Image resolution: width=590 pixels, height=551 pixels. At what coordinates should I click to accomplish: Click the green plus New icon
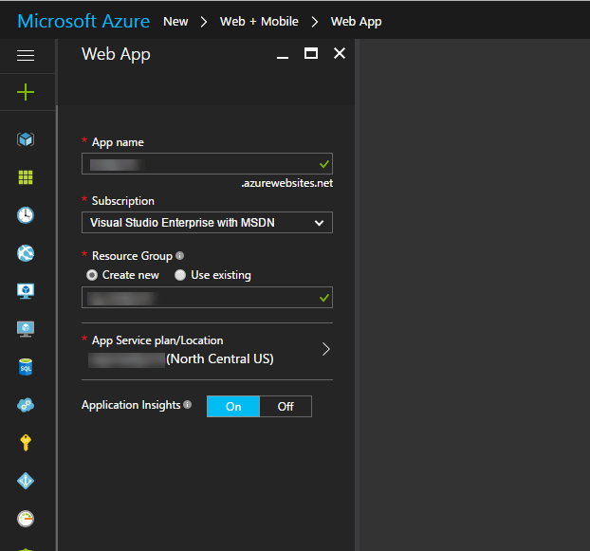[26, 92]
